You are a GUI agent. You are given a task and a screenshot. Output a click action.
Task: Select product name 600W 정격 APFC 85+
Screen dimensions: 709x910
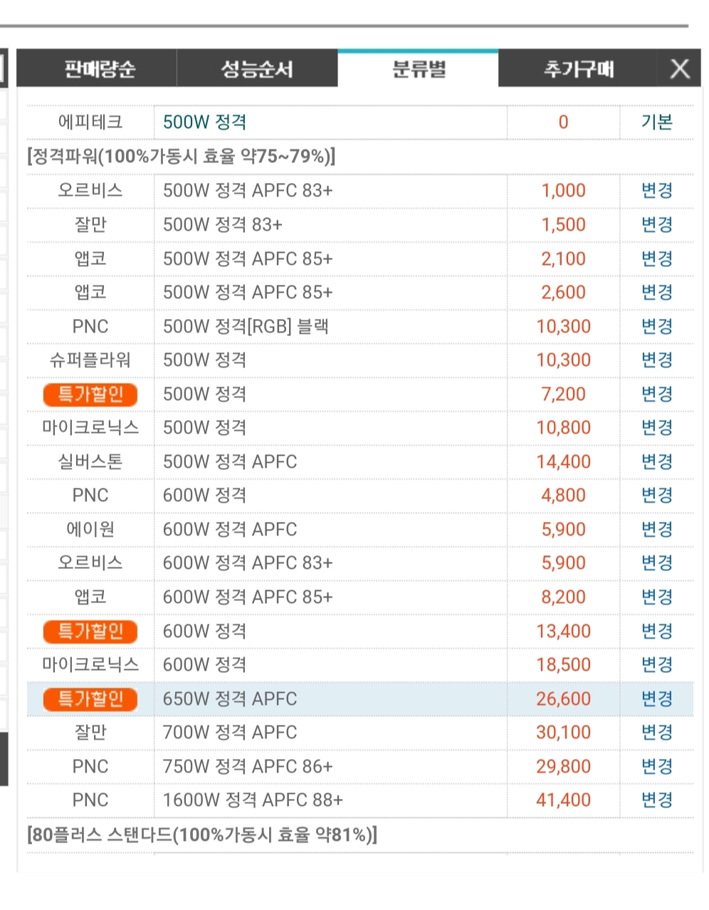coord(248,597)
